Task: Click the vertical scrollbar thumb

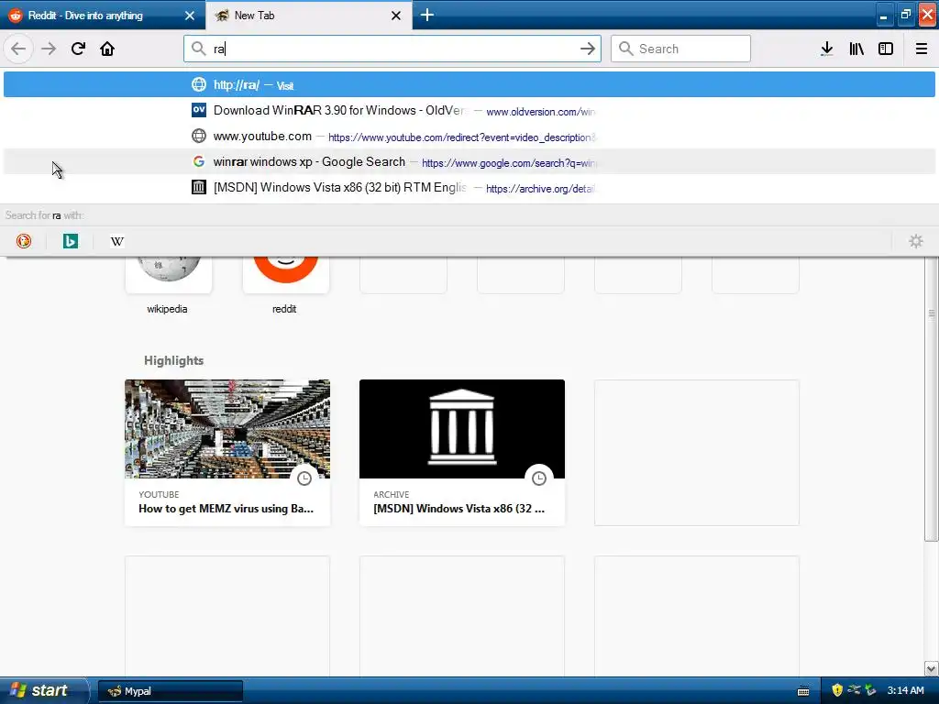Action: (932, 400)
